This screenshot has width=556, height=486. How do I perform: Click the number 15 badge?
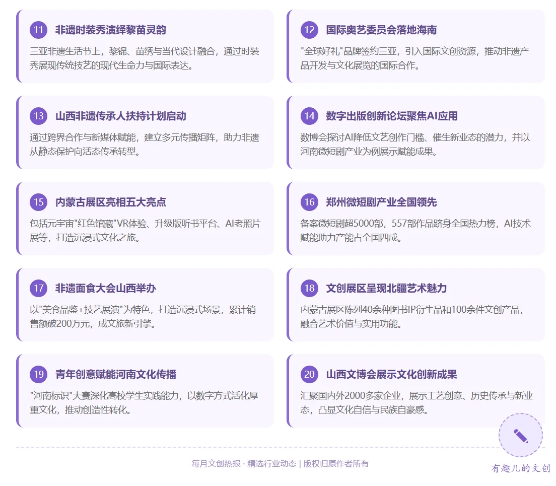pyautogui.click(x=39, y=202)
